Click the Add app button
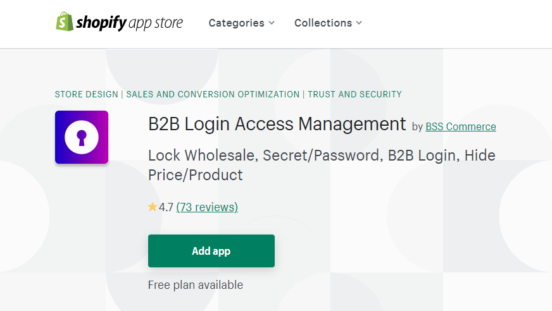Image resolution: width=552 pixels, height=311 pixels. point(211,251)
